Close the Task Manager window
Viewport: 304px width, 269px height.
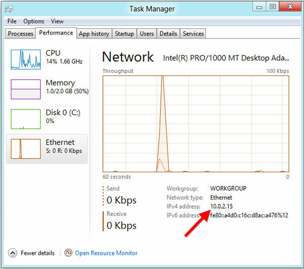pyautogui.click(x=290, y=7)
